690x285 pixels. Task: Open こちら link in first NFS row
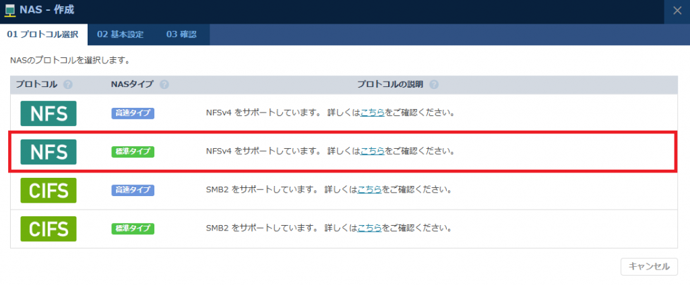tap(372, 113)
